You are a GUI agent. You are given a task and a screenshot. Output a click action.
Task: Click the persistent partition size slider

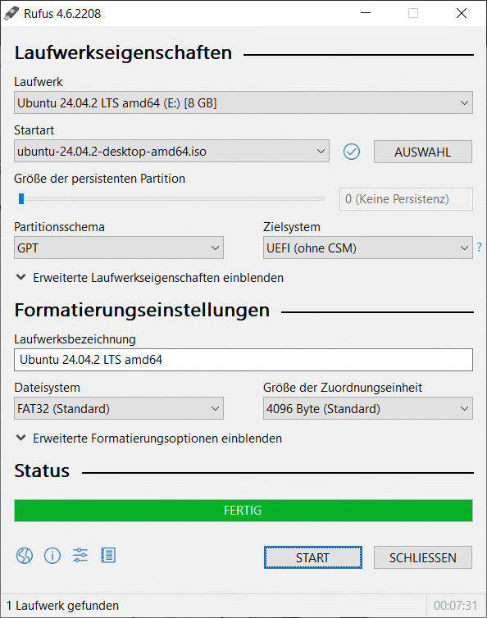pos(171,199)
